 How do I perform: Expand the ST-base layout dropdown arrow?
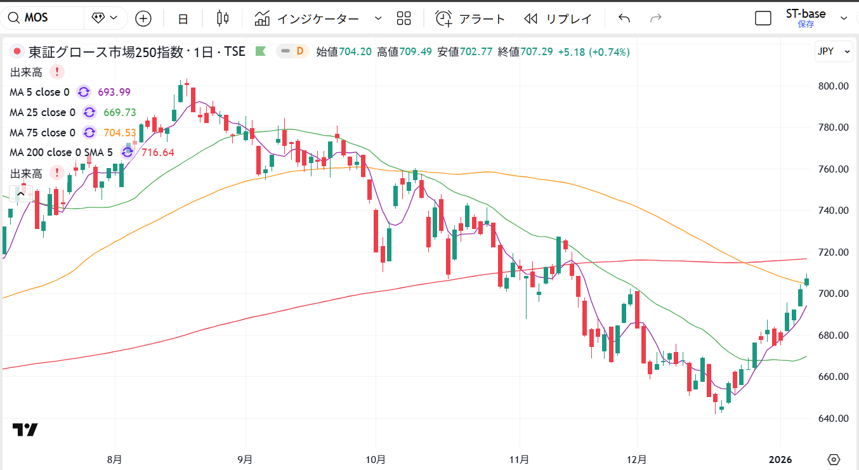tap(844, 18)
